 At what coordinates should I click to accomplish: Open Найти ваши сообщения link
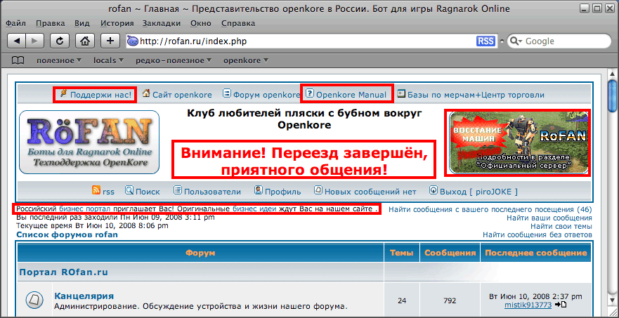(x=549, y=218)
